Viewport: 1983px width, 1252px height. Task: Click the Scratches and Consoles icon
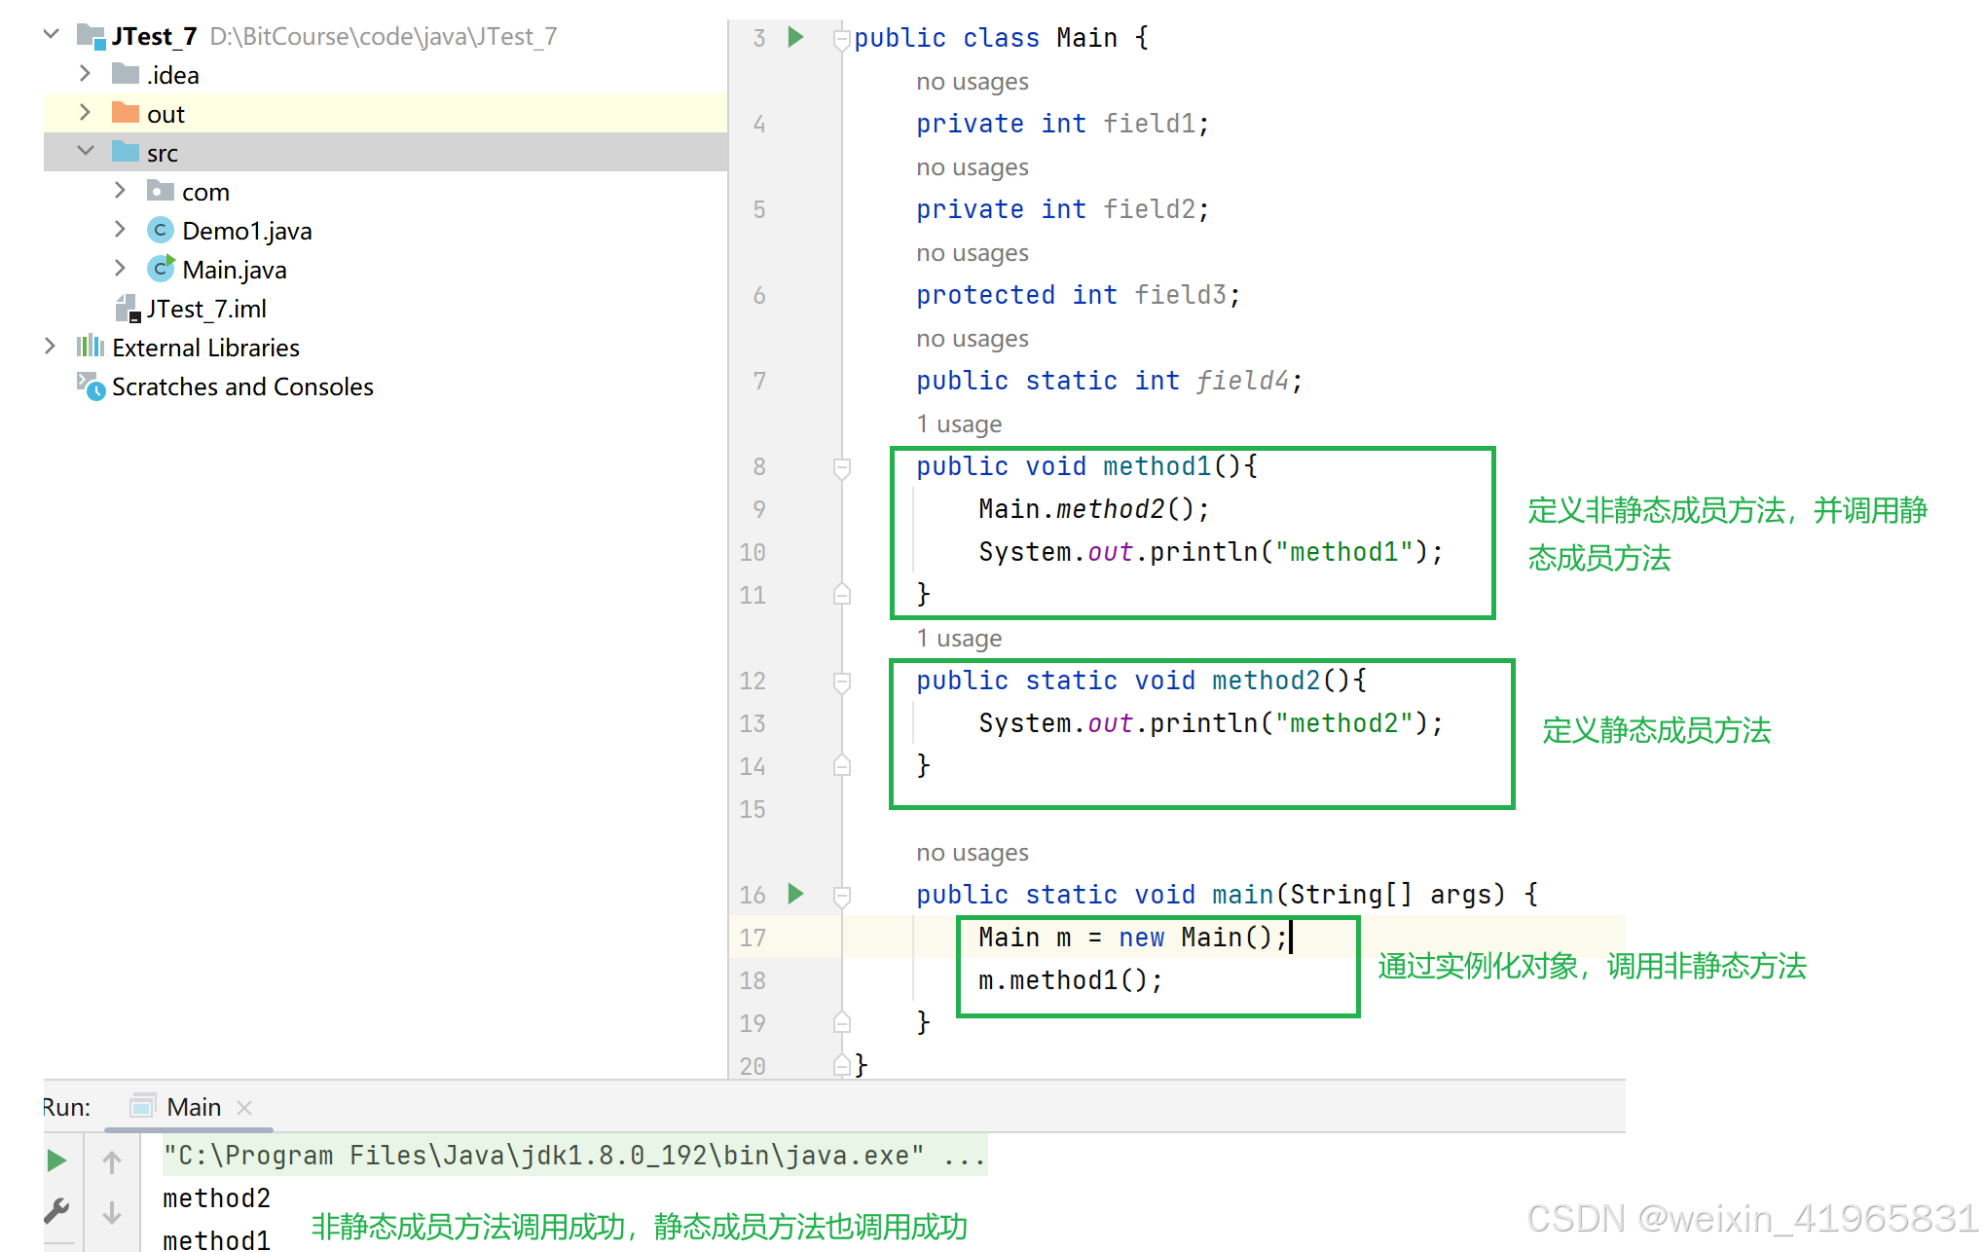pyautogui.click(x=91, y=387)
